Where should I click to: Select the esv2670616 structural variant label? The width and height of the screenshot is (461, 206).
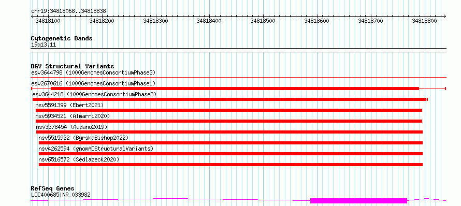(x=93, y=83)
